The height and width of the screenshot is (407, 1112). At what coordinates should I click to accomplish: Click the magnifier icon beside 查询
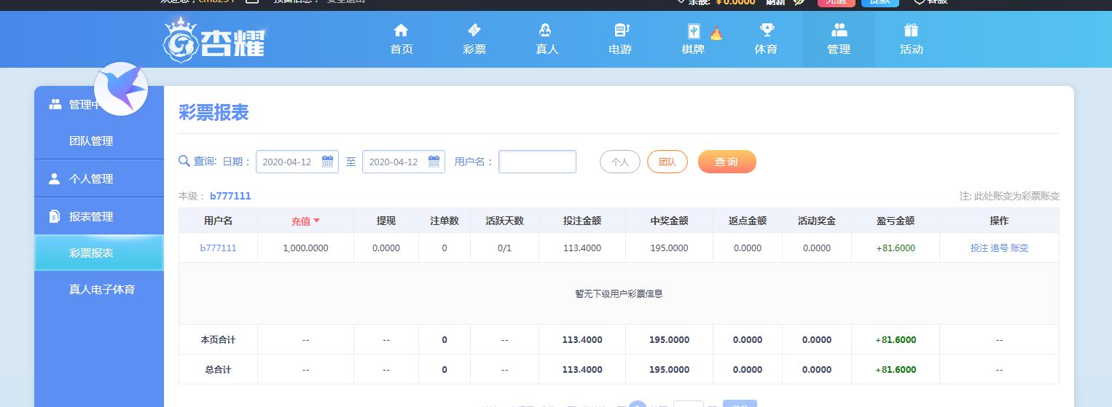click(184, 161)
